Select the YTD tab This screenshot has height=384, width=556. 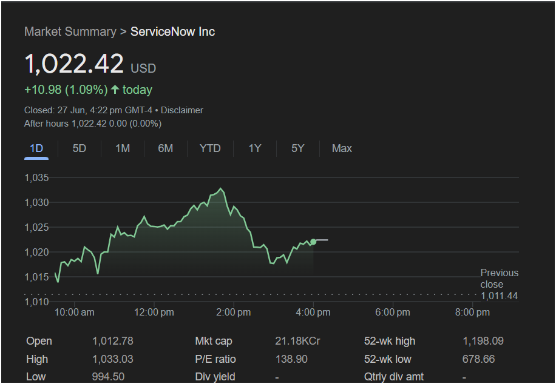[210, 148]
